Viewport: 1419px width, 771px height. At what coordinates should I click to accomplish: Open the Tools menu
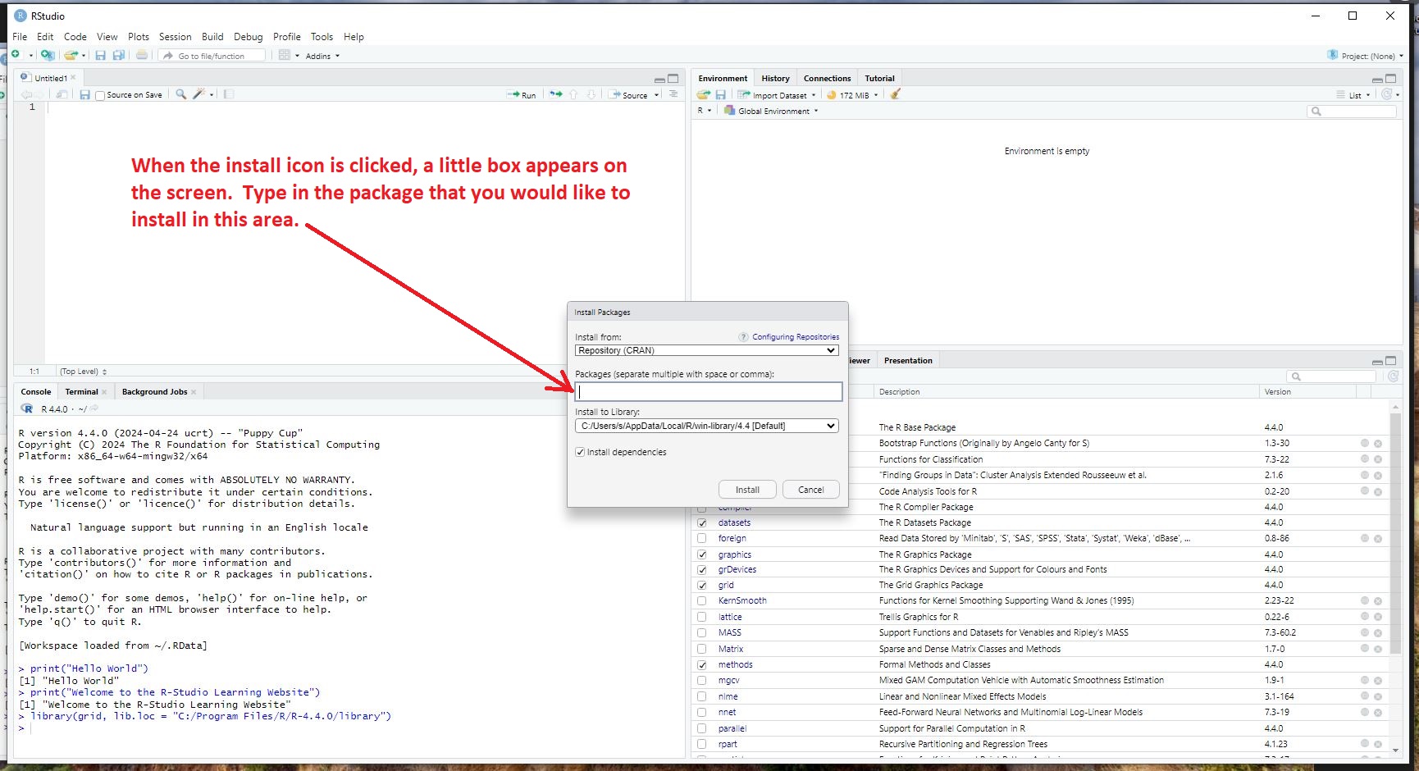(x=322, y=37)
